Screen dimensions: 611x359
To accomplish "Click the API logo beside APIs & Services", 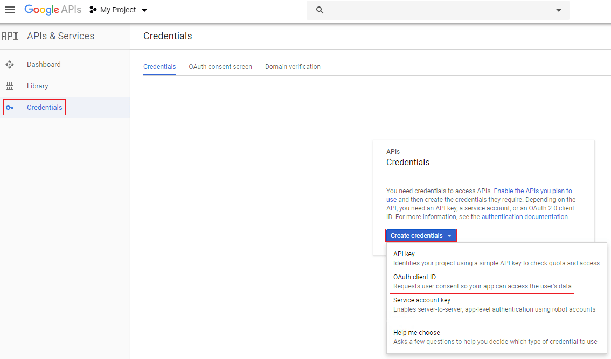I will point(10,36).
